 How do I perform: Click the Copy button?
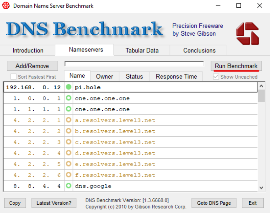(x=15, y=203)
